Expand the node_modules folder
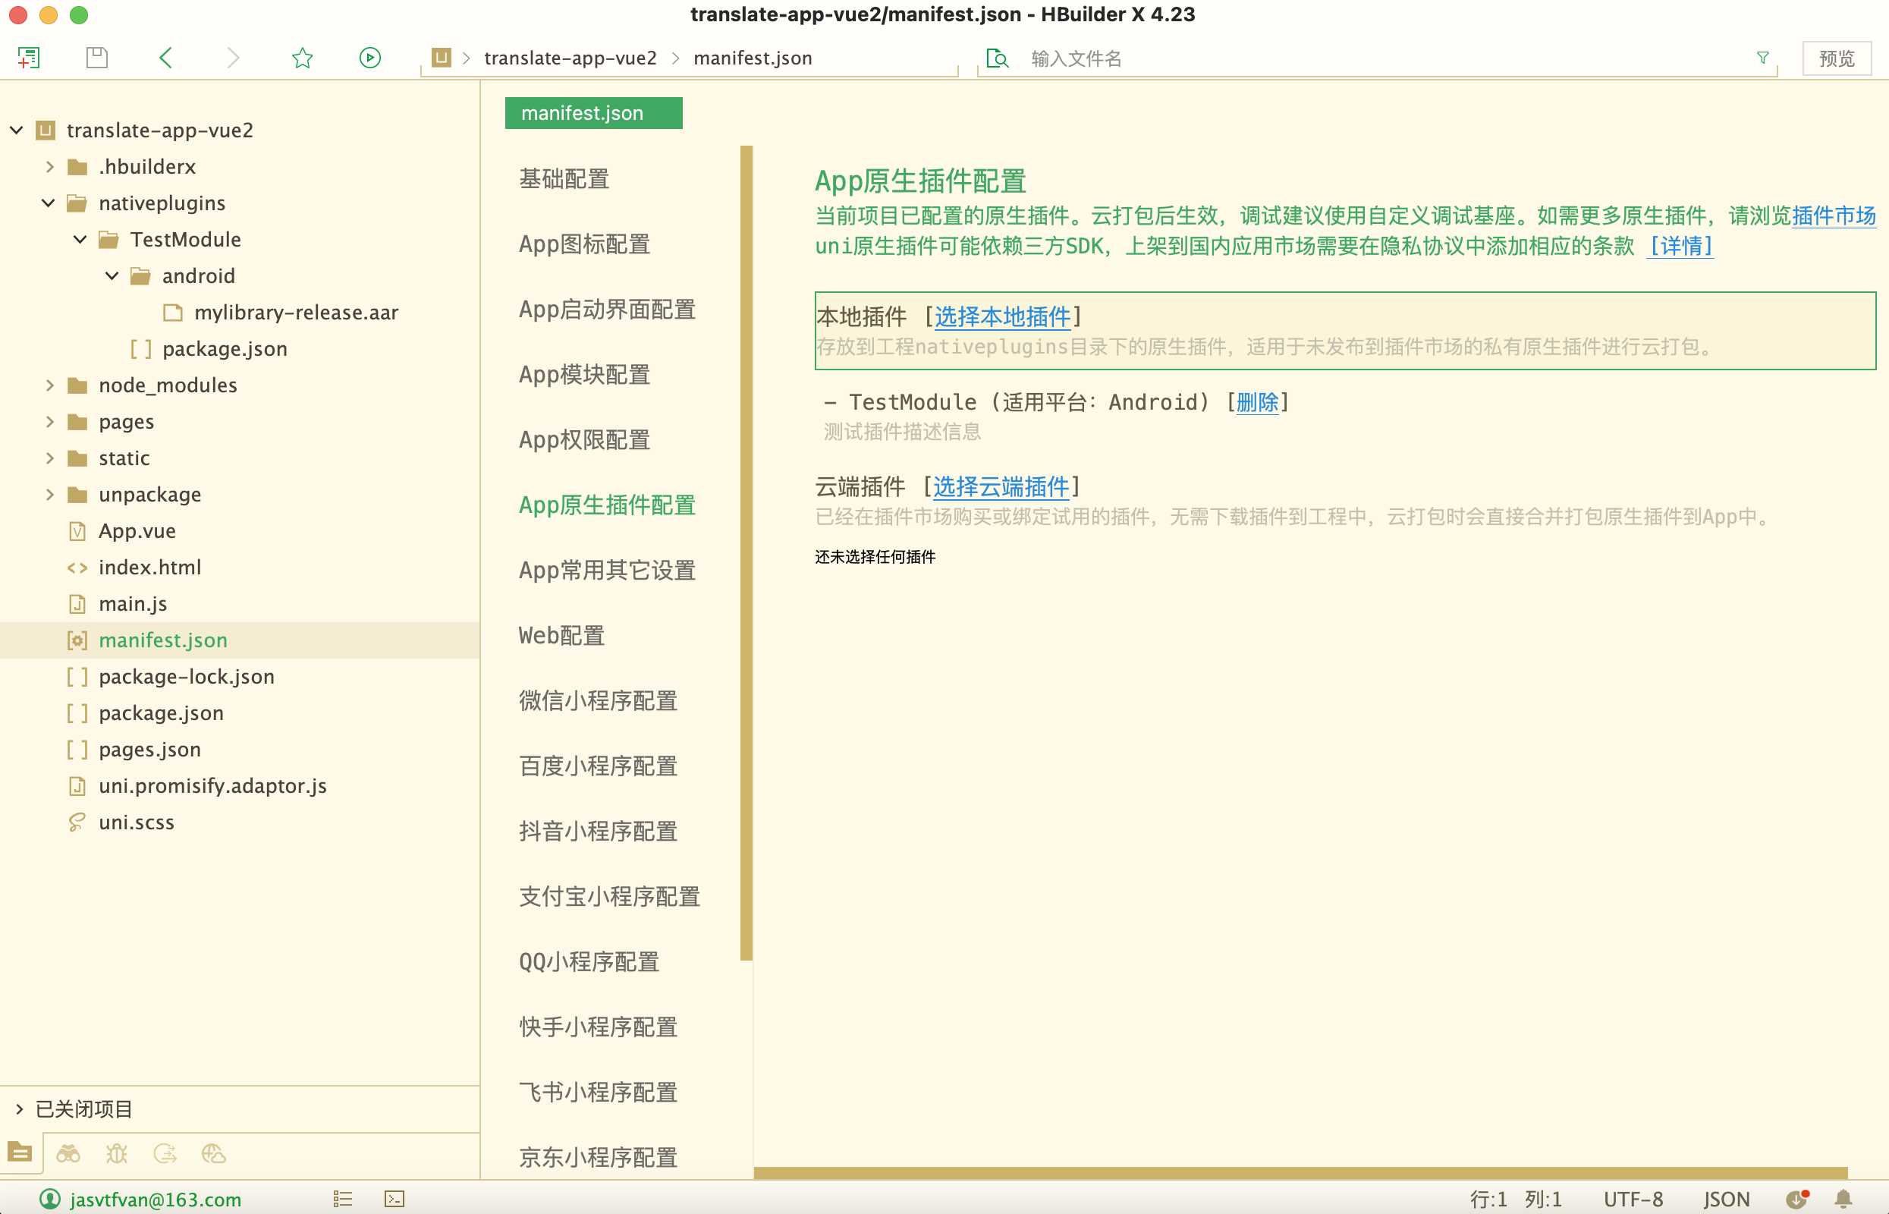Viewport: 1889px width, 1214px height. pyautogui.click(x=49, y=385)
